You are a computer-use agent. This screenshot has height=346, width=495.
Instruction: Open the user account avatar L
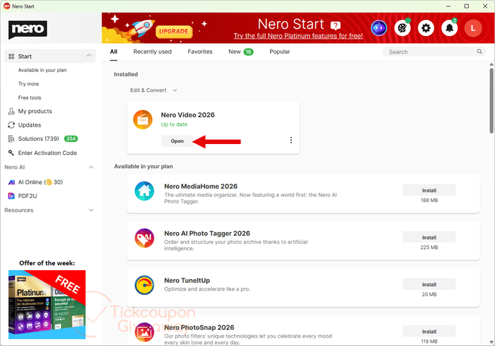(x=473, y=28)
